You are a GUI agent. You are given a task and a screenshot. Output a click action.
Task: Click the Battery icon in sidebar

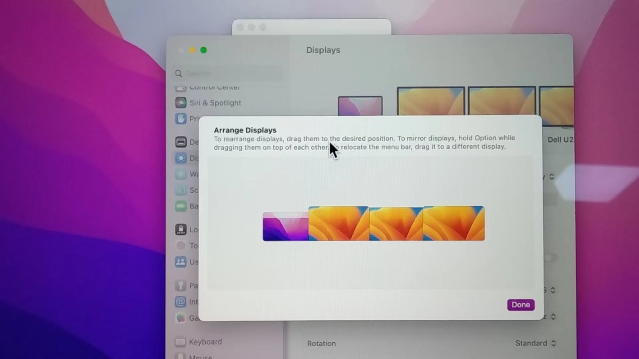181,206
